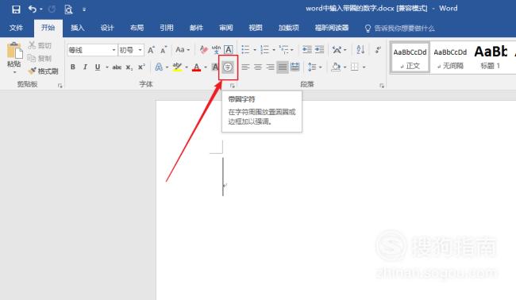The image size is (516, 300).
Task: Apply the red font color swatch
Action: click(x=196, y=67)
